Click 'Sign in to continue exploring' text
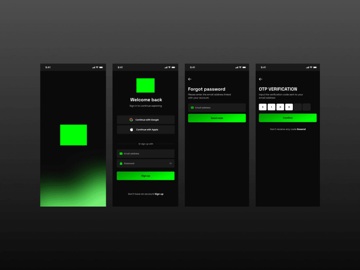Viewport: 360px width, 270px height. pos(145,106)
